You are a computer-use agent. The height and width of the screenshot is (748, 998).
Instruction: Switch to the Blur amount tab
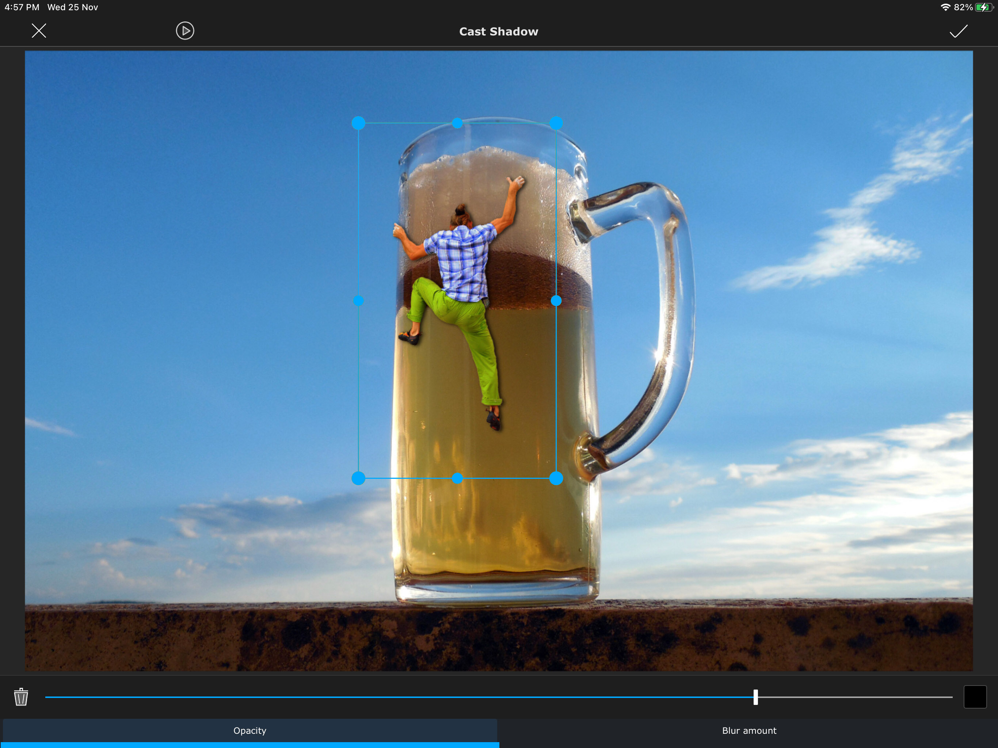click(x=749, y=730)
